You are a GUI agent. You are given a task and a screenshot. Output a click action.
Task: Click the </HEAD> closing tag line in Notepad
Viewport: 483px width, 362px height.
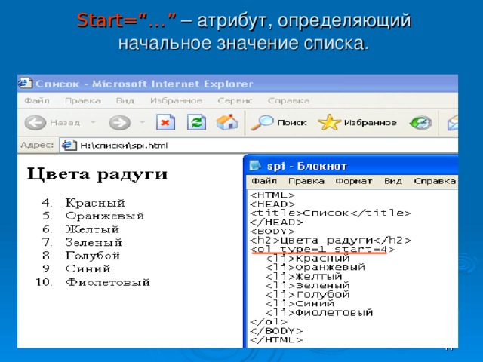coord(276,222)
